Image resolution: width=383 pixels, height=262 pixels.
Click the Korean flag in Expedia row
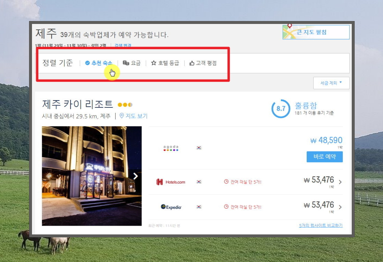click(199, 207)
